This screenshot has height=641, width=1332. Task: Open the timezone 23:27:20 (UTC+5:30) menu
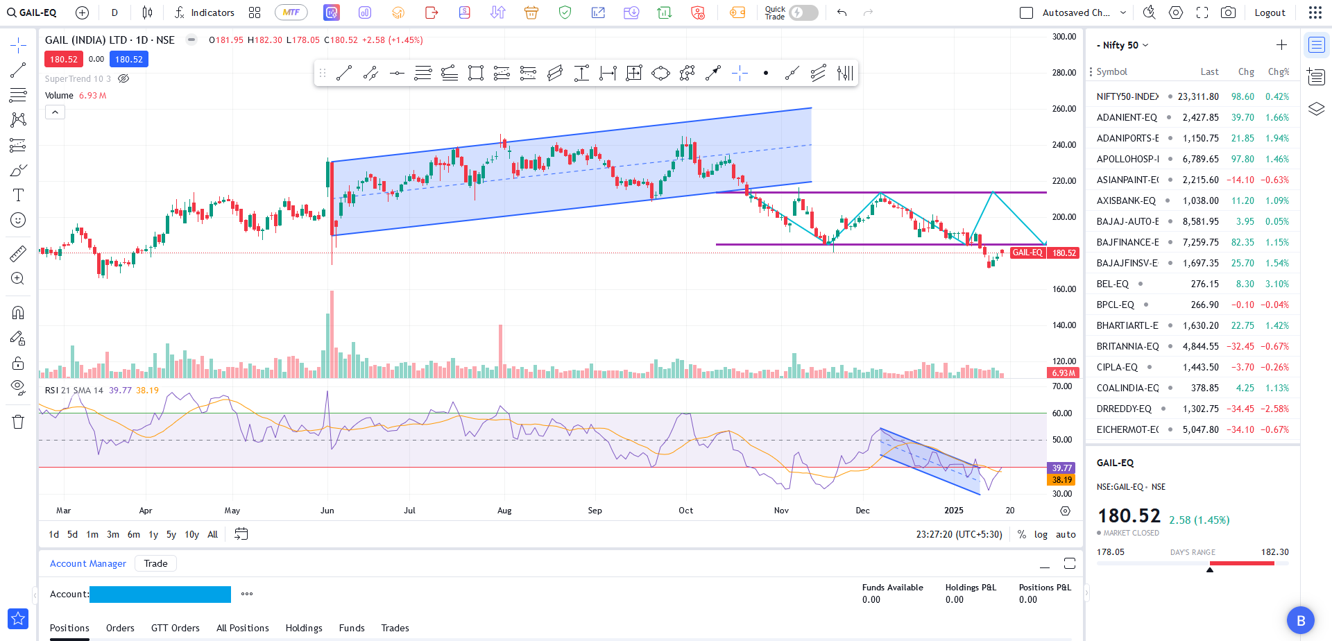click(x=959, y=534)
